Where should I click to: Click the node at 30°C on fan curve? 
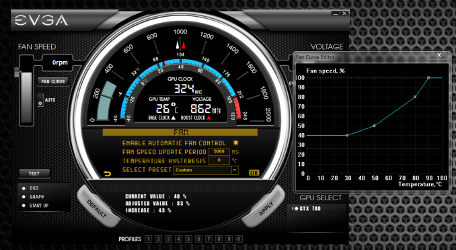tap(347, 135)
